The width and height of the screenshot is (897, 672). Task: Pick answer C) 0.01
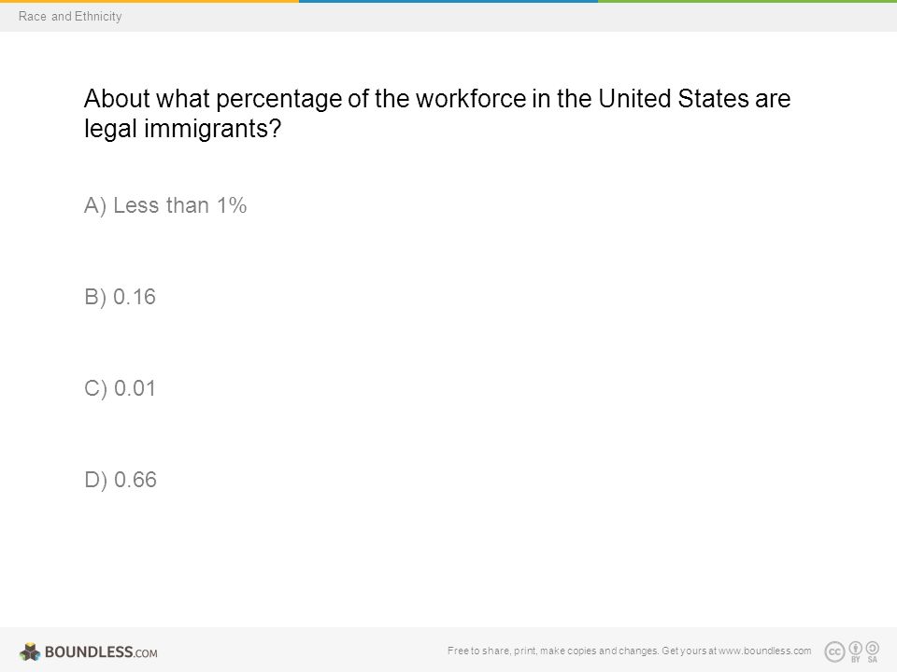[121, 388]
